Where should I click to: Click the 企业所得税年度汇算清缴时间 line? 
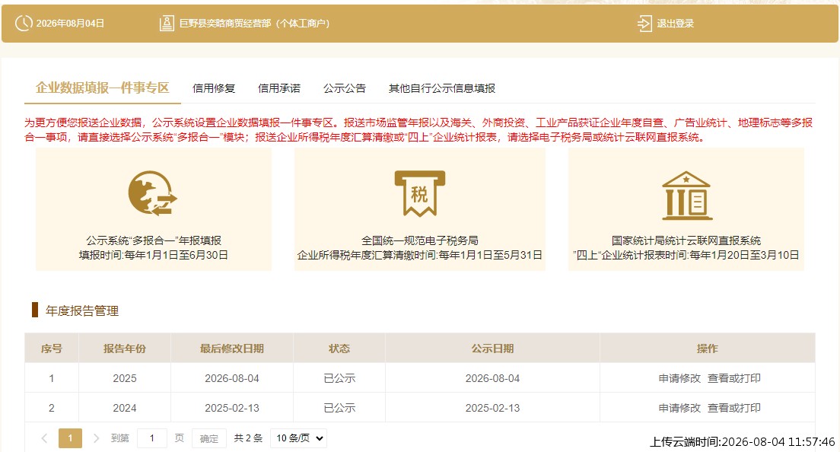[x=419, y=255]
